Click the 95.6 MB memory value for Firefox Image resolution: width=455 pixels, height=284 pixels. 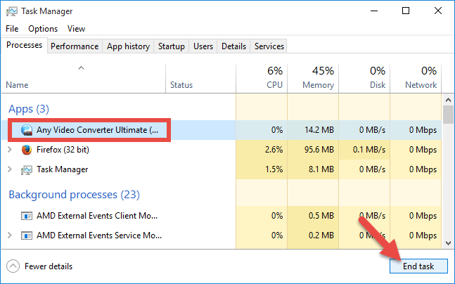319,150
